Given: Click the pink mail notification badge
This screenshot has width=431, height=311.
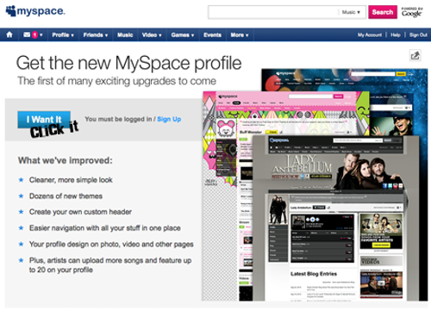Looking at the screenshot, I should 34,35.
